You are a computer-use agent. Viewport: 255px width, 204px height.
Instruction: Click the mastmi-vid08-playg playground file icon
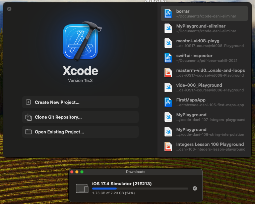[x=168, y=43]
